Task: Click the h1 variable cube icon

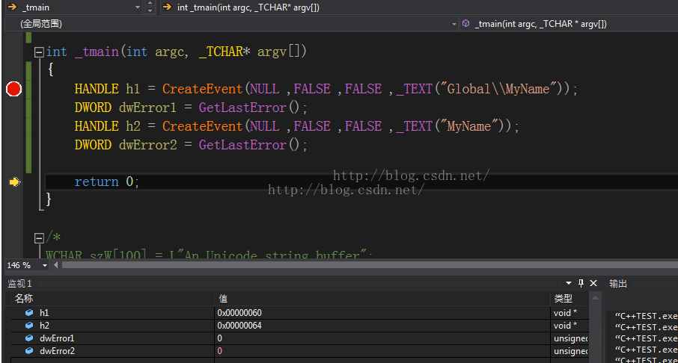Action: (x=29, y=312)
